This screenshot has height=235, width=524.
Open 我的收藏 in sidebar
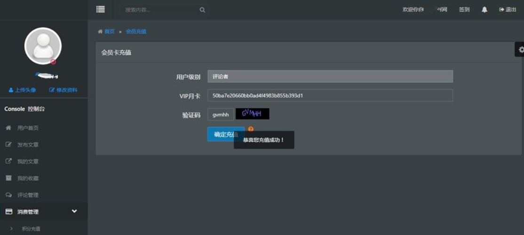(x=28, y=179)
